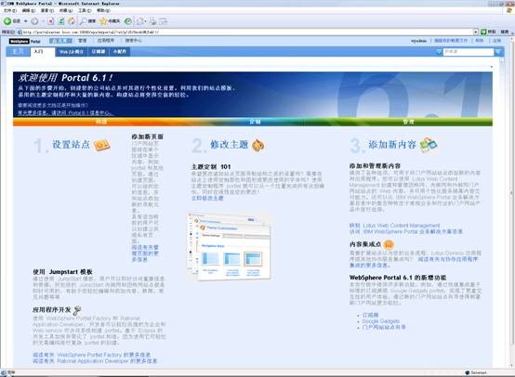Click the Edit page toolbar icon

(164, 21)
